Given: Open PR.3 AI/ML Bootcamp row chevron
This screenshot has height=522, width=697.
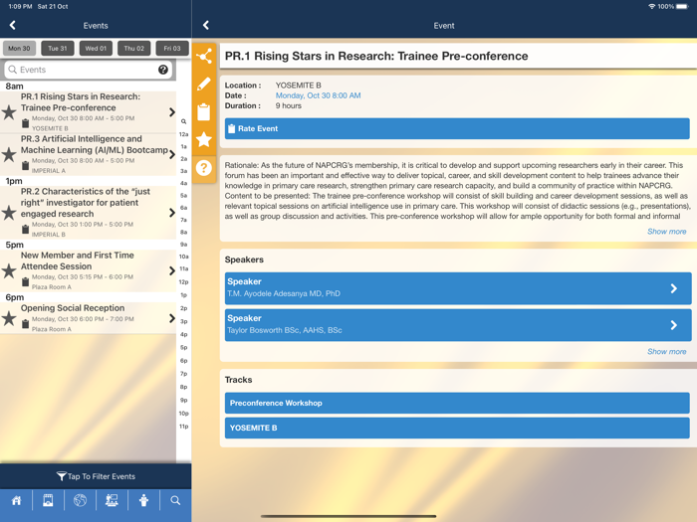Looking at the screenshot, I should tap(172, 154).
